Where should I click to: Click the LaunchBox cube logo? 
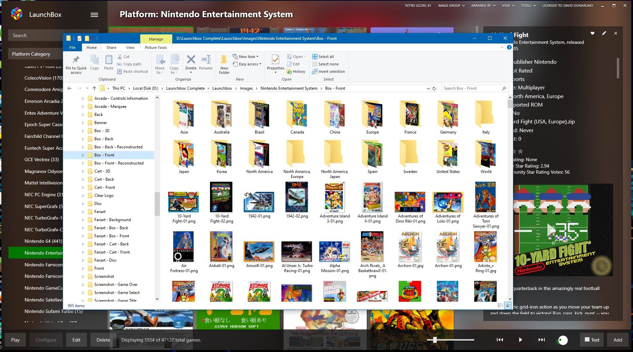(x=17, y=14)
